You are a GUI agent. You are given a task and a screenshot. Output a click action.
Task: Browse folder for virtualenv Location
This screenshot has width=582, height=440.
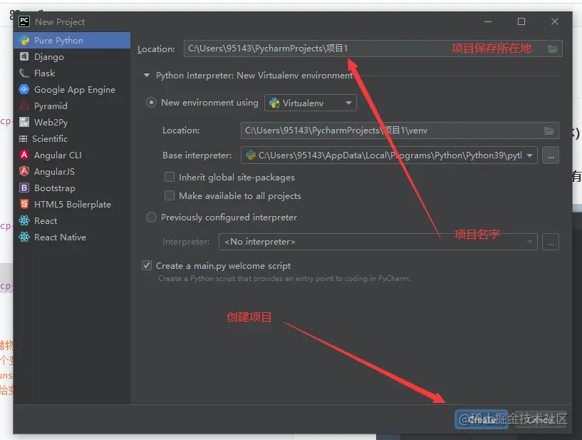click(549, 131)
